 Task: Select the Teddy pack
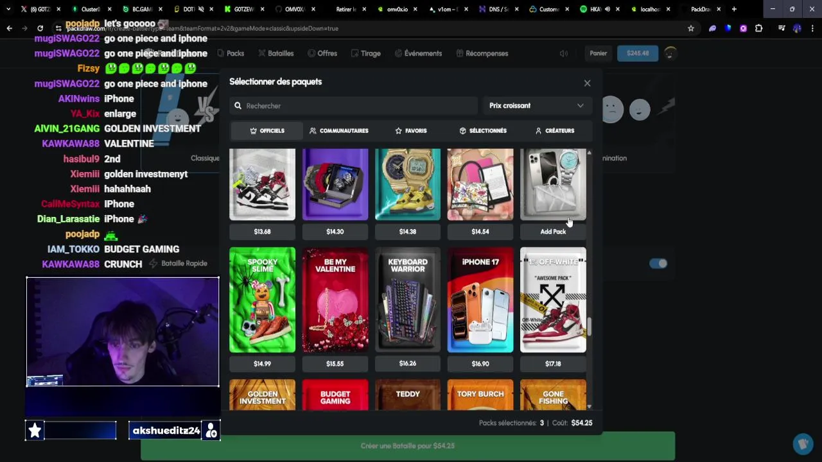point(408,395)
